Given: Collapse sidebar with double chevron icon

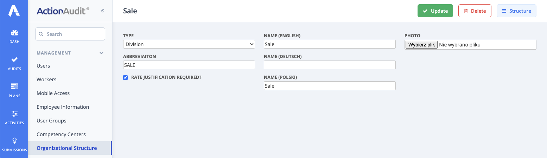Looking at the screenshot, I should click(x=102, y=11).
